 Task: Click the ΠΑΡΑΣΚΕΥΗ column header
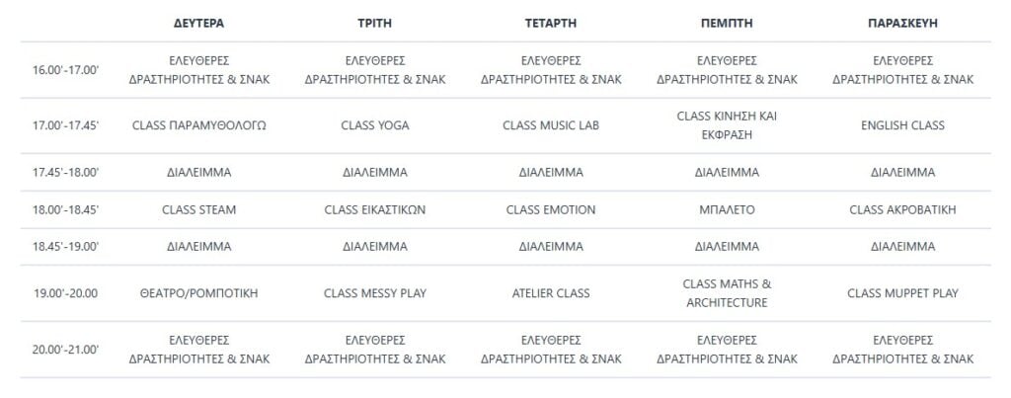point(902,21)
